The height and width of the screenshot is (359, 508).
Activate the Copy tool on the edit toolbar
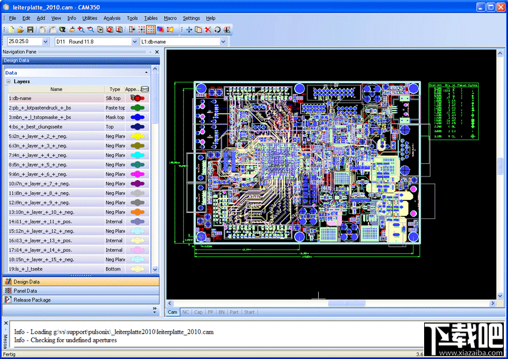coord(198,29)
